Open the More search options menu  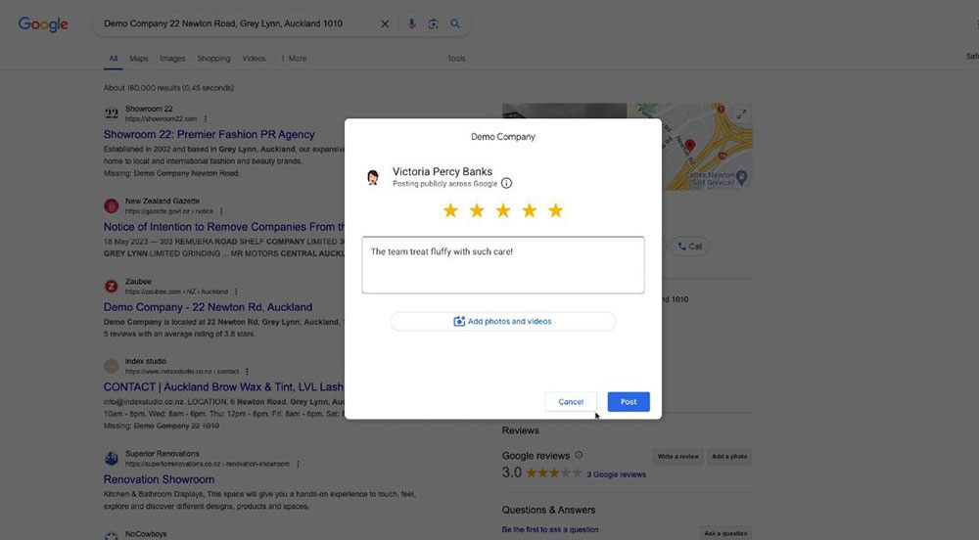(294, 59)
